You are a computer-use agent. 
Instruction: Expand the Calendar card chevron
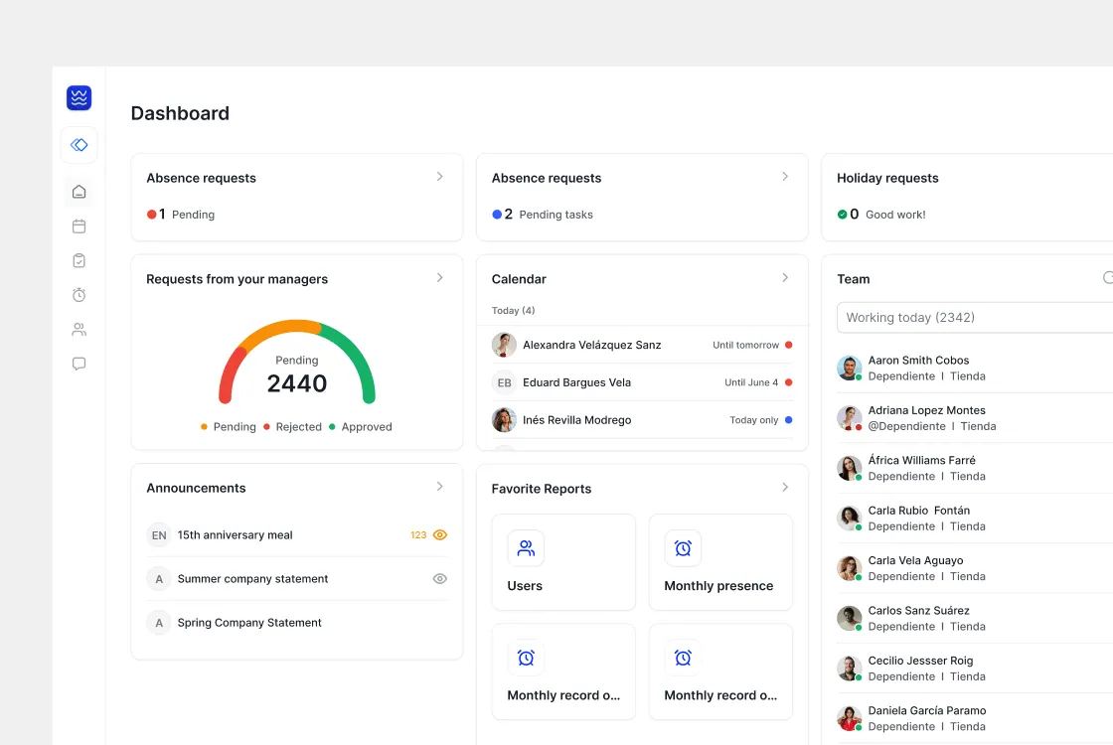785,278
